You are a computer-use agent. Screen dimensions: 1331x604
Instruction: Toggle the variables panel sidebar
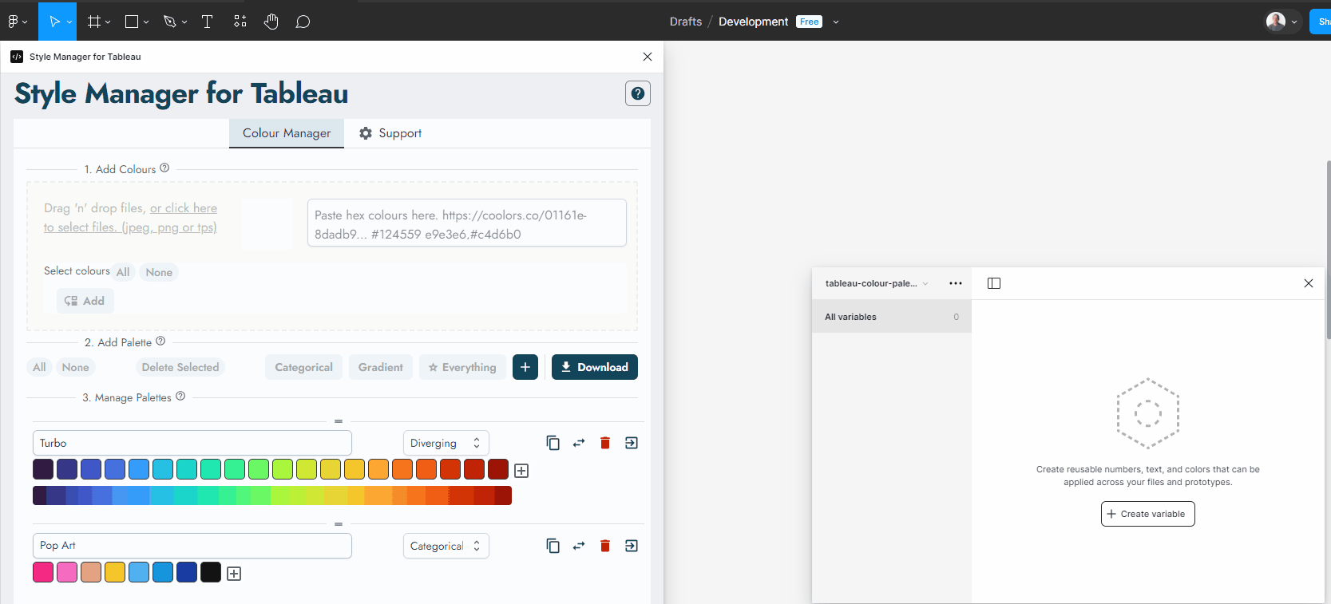click(994, 283)
